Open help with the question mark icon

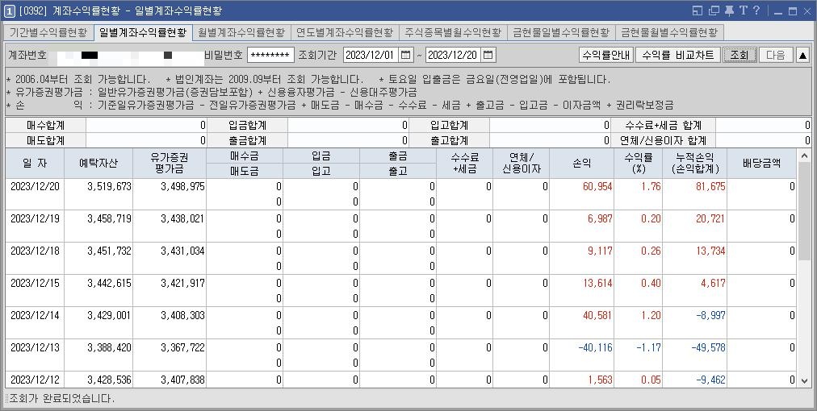pos(756,10)
